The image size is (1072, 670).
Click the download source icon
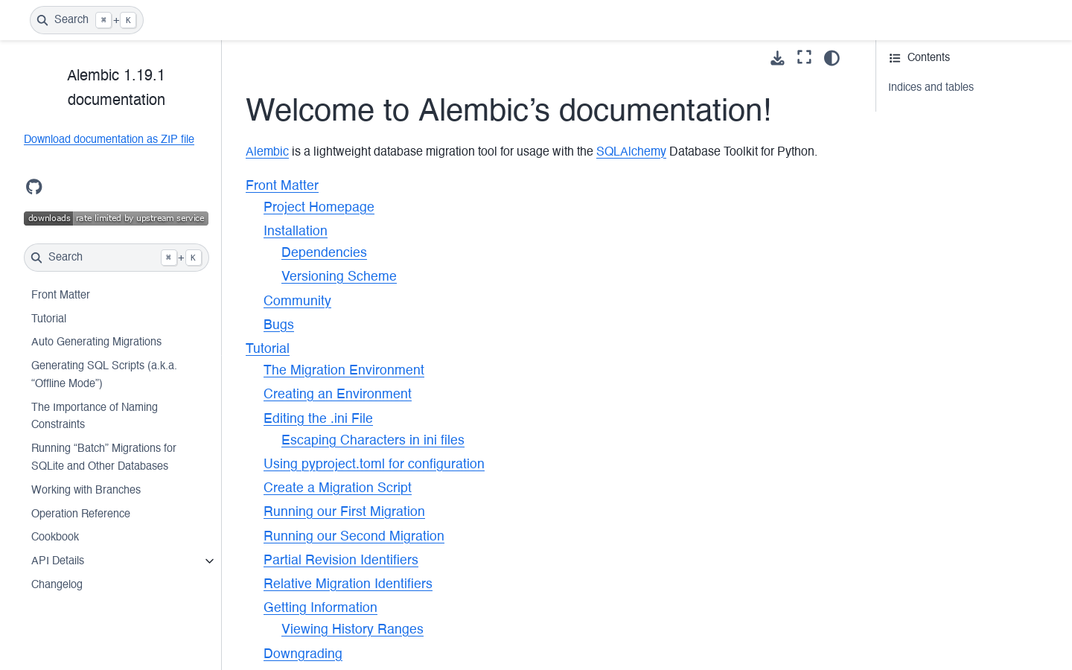[777, 58]
